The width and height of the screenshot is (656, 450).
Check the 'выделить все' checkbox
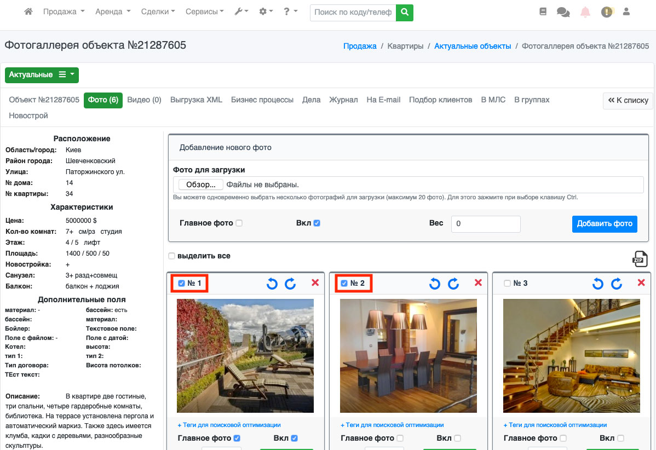click(x=172, y=256)
